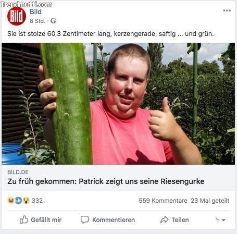The width and height of the screenshot is (237, 234).
Task: Open the 8 Std. timestamp link
Action: click(38, 21)
